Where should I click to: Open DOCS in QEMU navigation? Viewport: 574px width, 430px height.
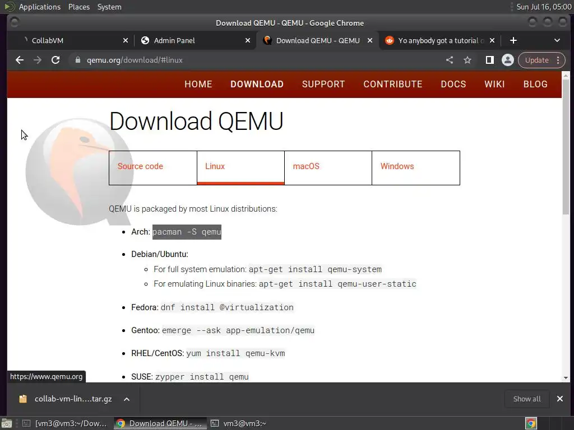[x=453, y=84]
